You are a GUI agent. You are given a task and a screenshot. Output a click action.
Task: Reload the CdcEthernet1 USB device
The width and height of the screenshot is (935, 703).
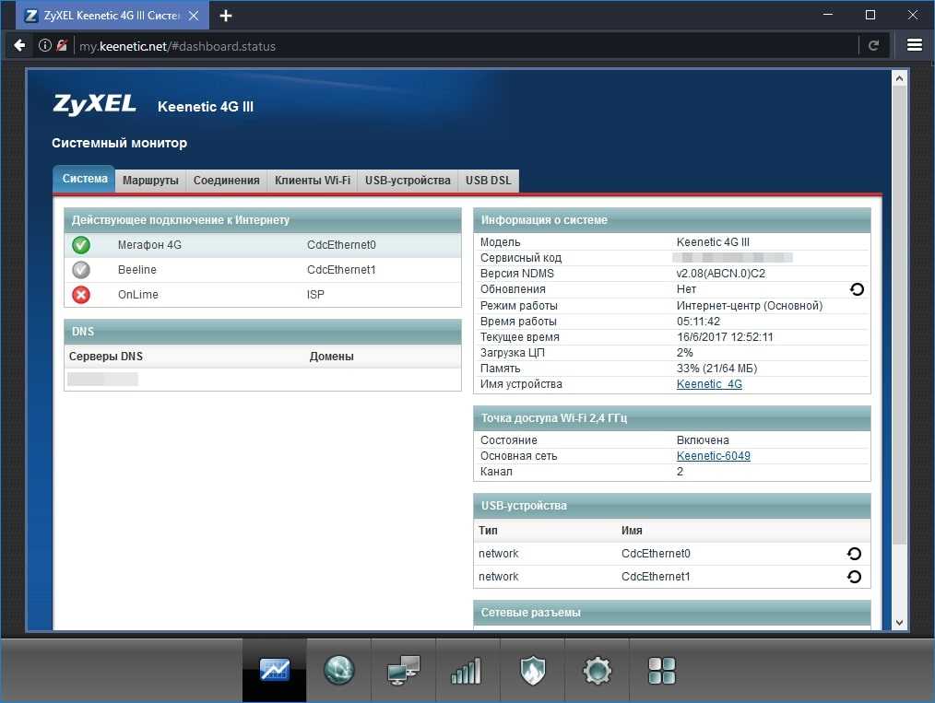pos(854,577)
